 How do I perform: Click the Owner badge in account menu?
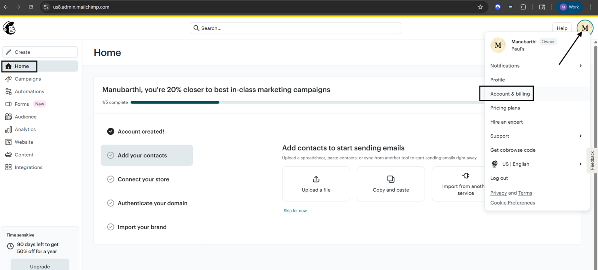point(548,42)
